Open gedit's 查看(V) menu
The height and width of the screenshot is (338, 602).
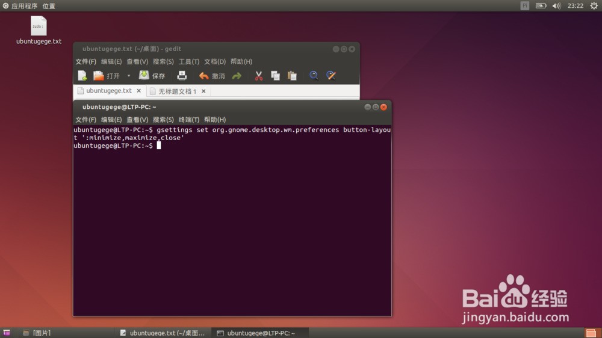(137, 61)
